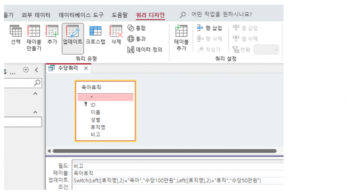Insert a row with 행 삽입
The height and width of the screenshot is (195, 347).
209,28
